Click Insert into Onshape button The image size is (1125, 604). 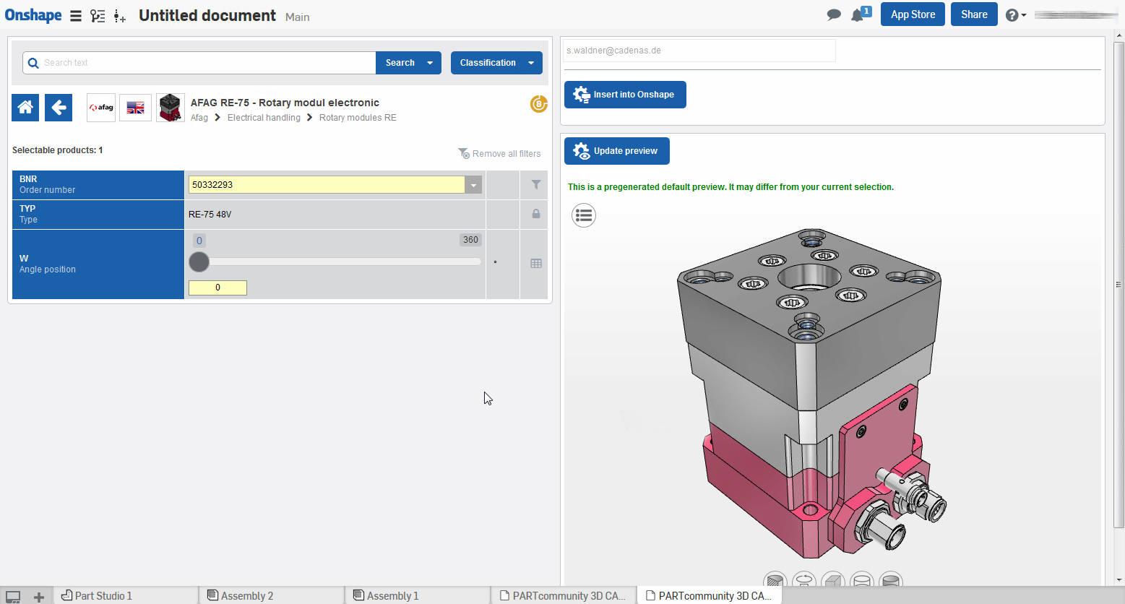tap(625, 95)
